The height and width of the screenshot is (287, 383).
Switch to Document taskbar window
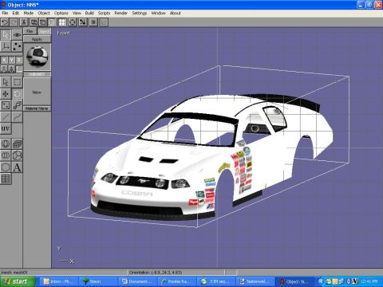pos(137,281)
